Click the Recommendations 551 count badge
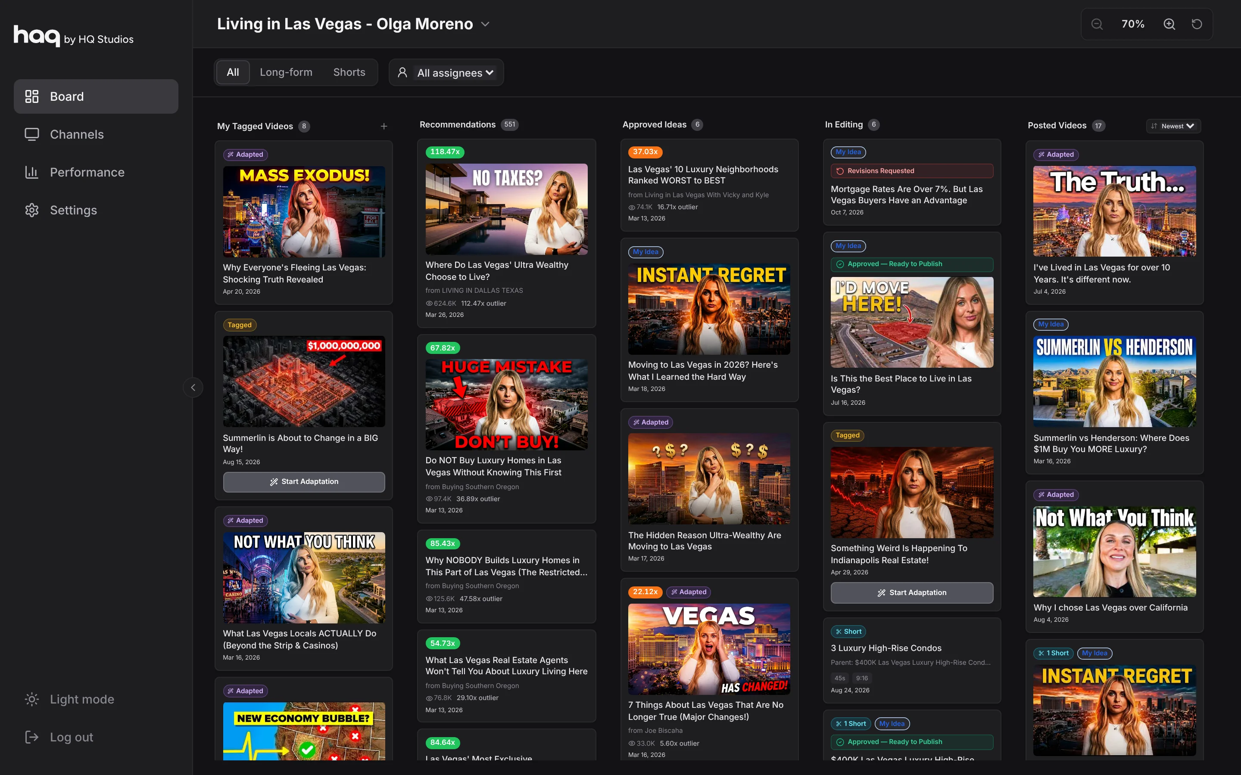The height and width of the screenshot is (775, 1241). tap(509, 124)
